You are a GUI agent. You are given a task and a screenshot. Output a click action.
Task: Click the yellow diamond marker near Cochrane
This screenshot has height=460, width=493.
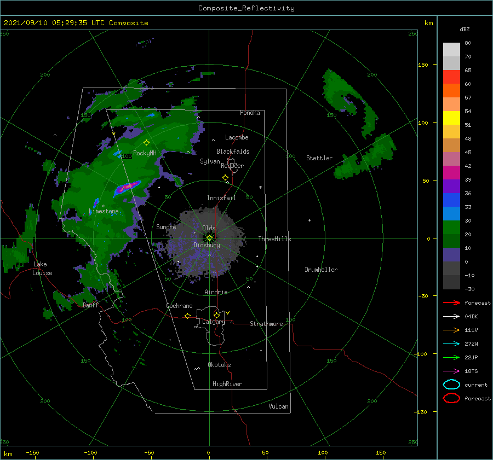point(187,316)
